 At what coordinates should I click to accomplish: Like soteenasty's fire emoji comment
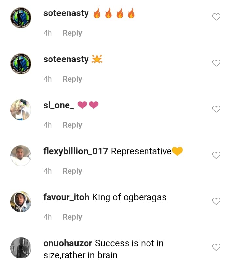[x=216, y=17]
